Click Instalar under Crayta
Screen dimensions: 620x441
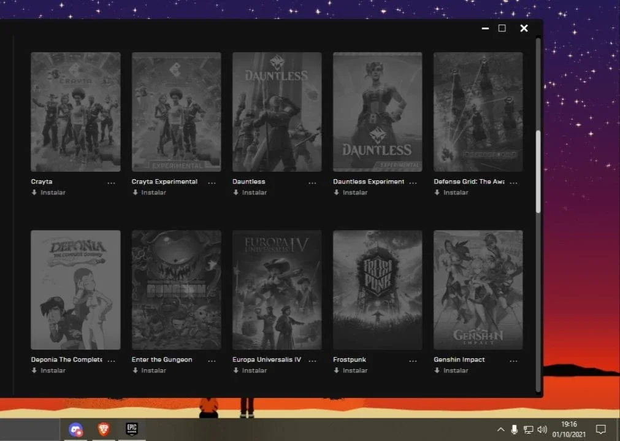coord(48,193)
